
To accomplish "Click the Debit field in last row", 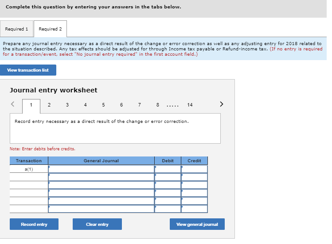I will 168,209.
